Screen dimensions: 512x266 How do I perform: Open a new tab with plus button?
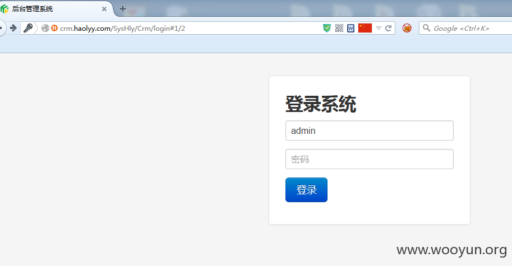pos(123,9)
